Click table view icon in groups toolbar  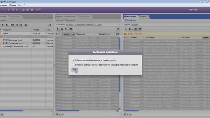[x=71, y=29]
